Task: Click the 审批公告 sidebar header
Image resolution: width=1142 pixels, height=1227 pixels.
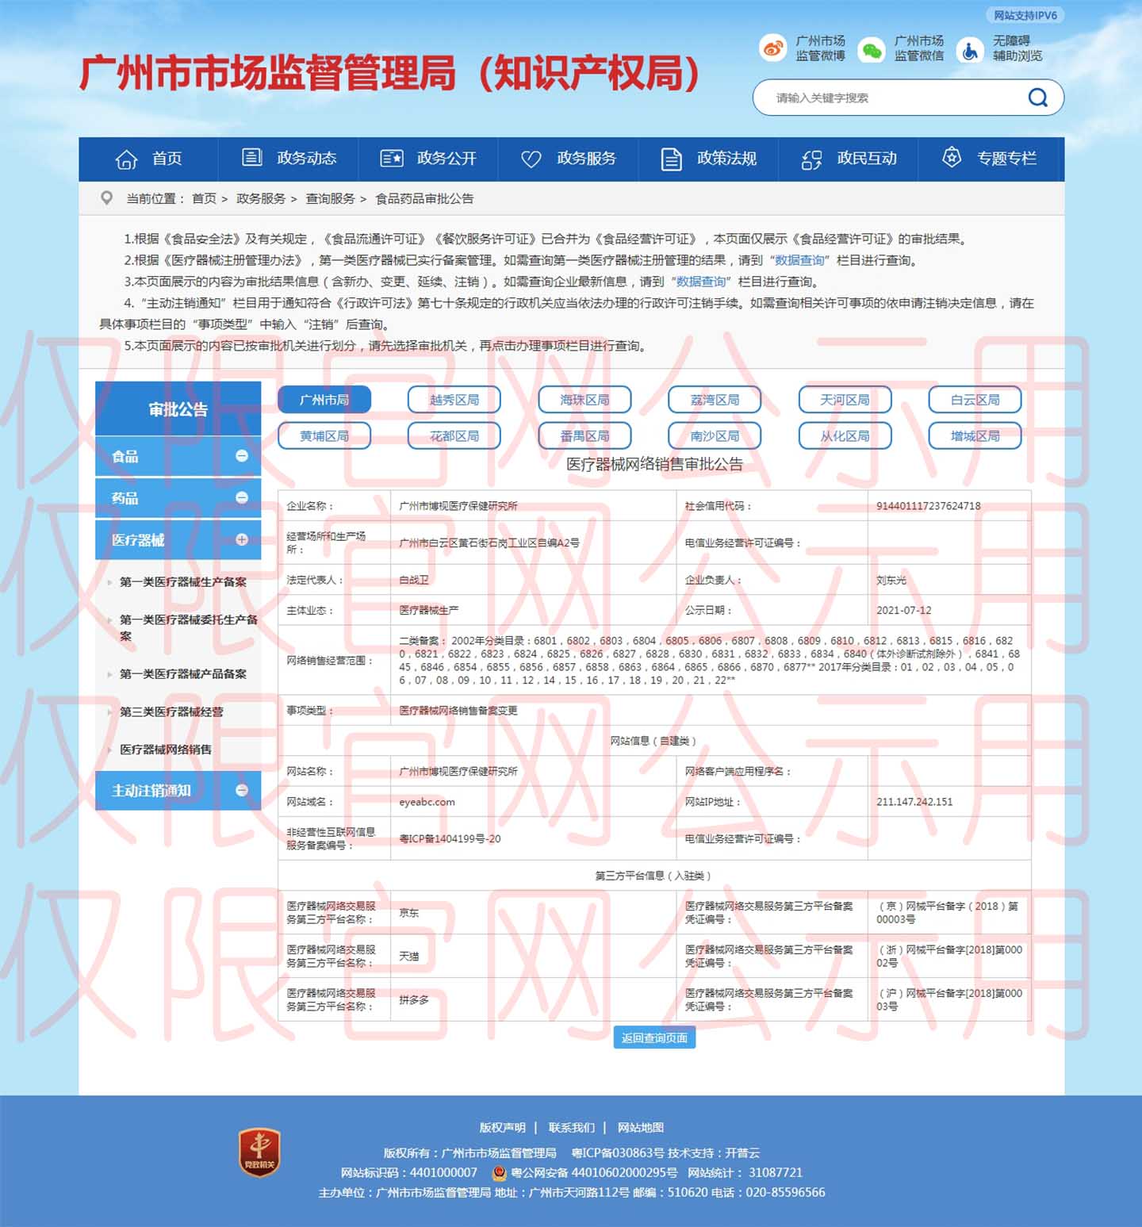Action: 178,408
